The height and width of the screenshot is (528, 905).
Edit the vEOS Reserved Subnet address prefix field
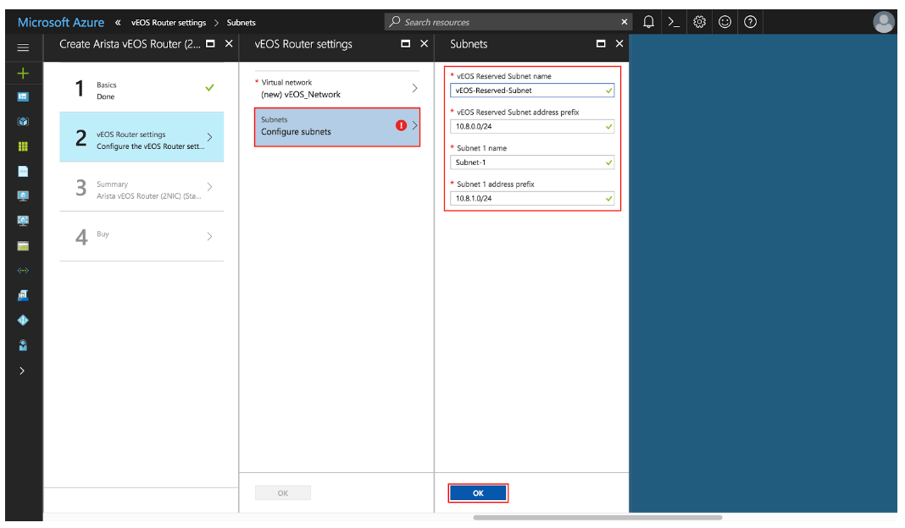click(x=531, y=126)
